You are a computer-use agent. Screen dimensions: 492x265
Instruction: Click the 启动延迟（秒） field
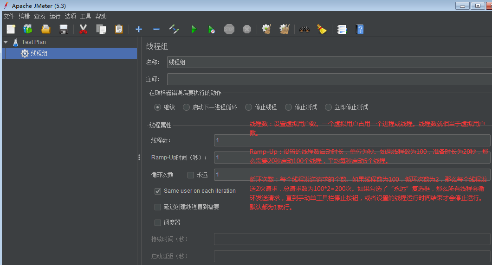tap(352, 256)
